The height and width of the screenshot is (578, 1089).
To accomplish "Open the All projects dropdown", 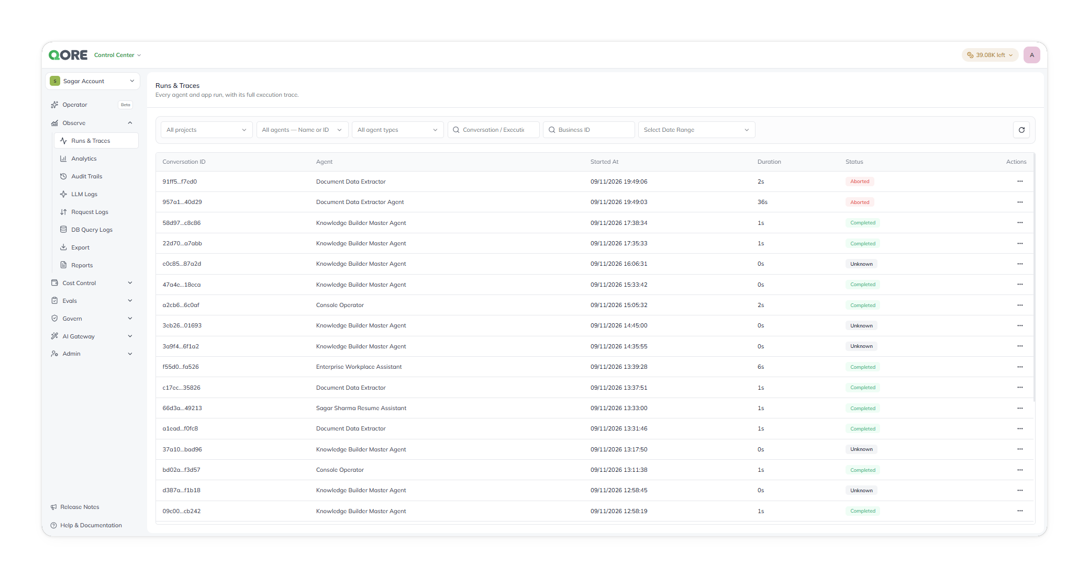I will 207,130.
